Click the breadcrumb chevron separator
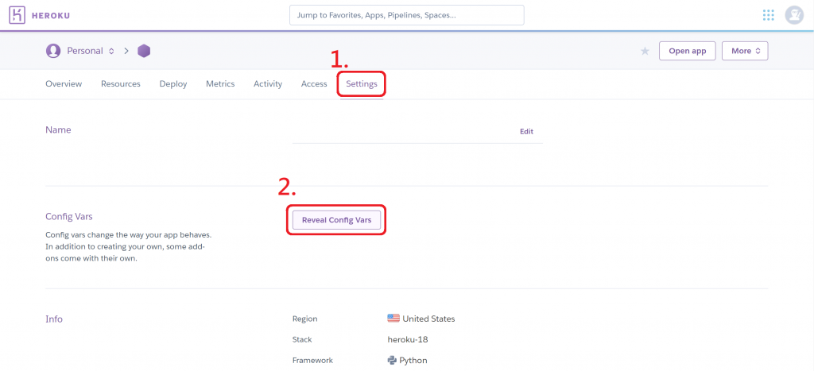This screenshot has width=814, height=371. 126,51
